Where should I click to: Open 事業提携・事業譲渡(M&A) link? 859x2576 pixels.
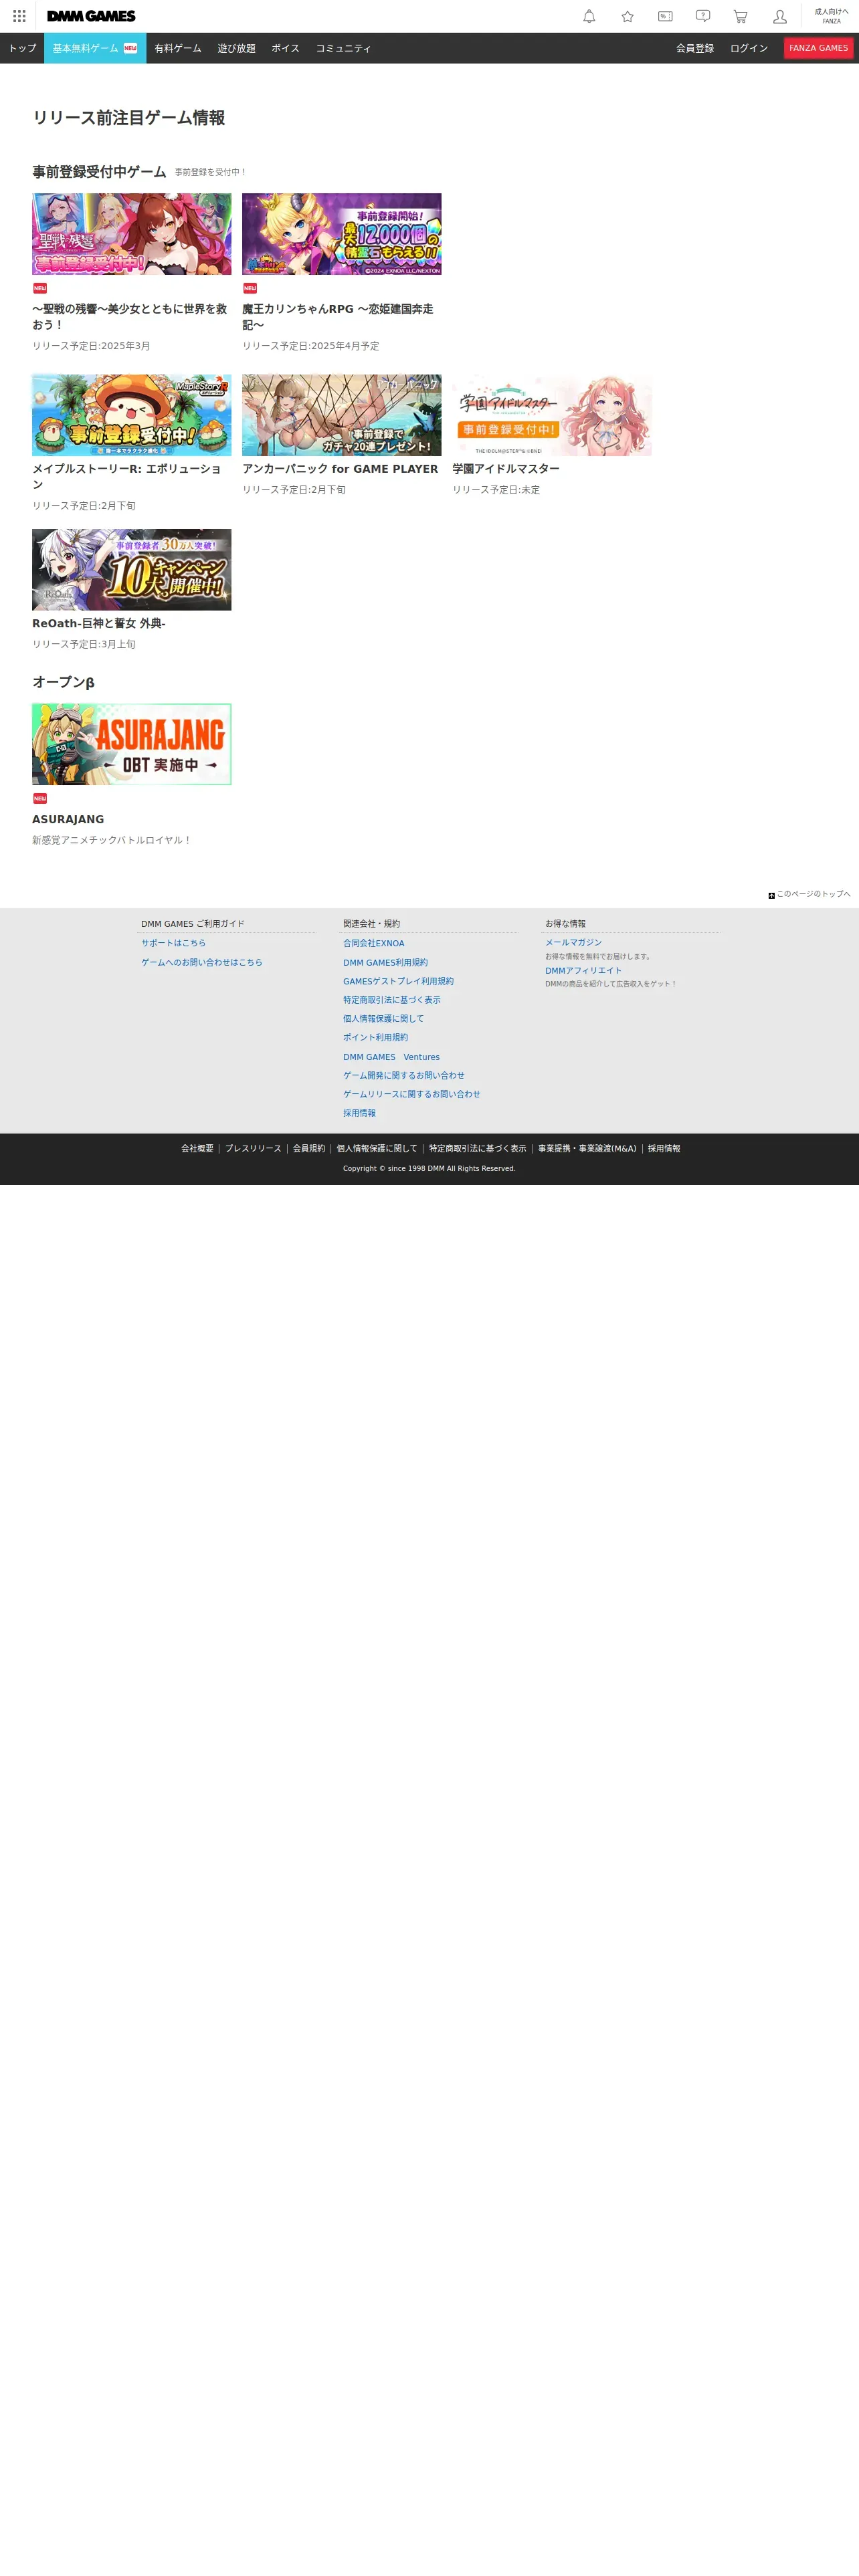tap(587, 1149)
